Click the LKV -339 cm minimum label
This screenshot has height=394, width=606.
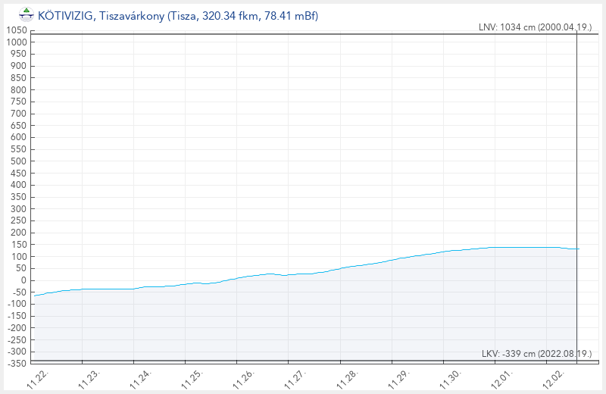(x=536, y=354)
